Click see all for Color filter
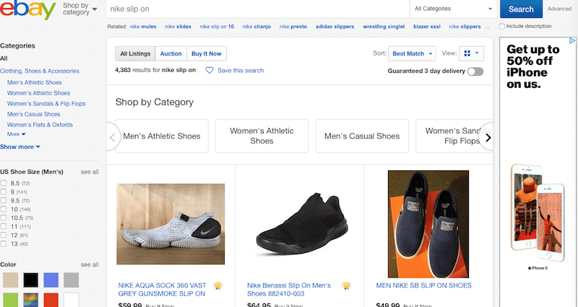This screenshot has height=307, width=578. tap(90, 264)
